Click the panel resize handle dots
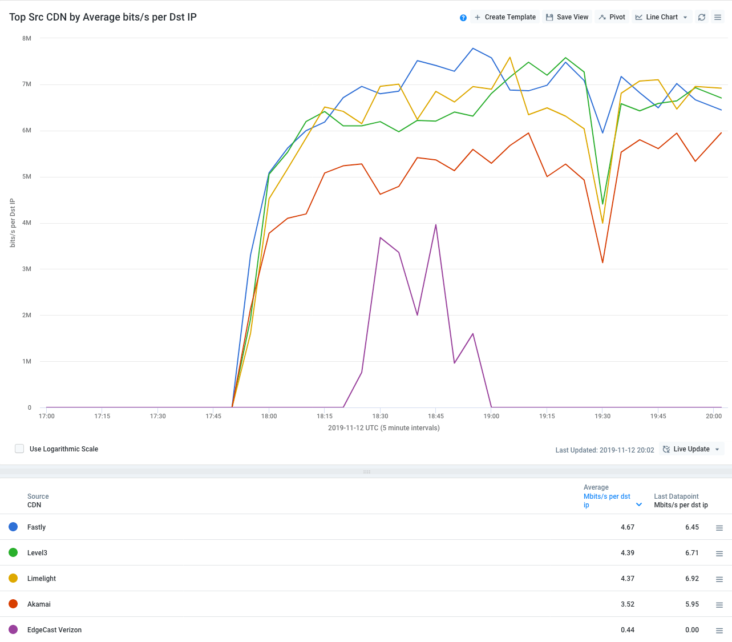The width and height of the screenshot is (732, 642). coord(366,472)
